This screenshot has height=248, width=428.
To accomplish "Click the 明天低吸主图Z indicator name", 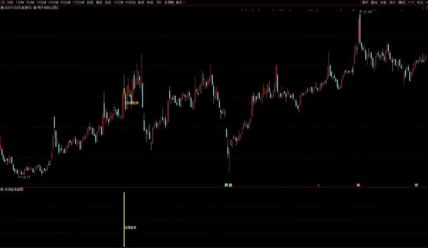I will [48, 8].
